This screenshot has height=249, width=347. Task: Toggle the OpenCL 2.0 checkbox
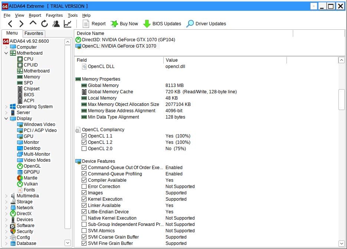coord(84,149)
